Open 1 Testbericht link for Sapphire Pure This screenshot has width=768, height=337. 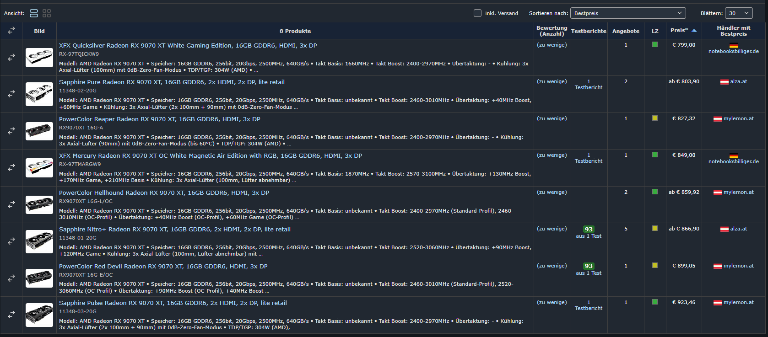coord(589,85)
